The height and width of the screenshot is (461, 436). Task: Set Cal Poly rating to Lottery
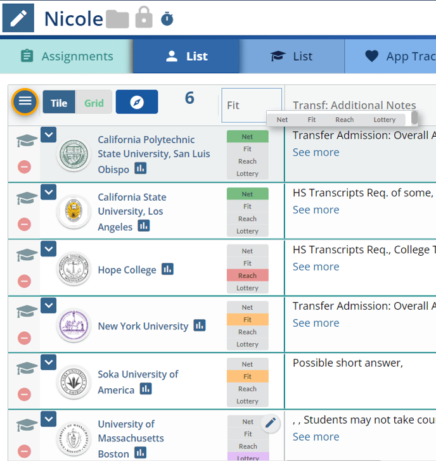coord(247,174)
